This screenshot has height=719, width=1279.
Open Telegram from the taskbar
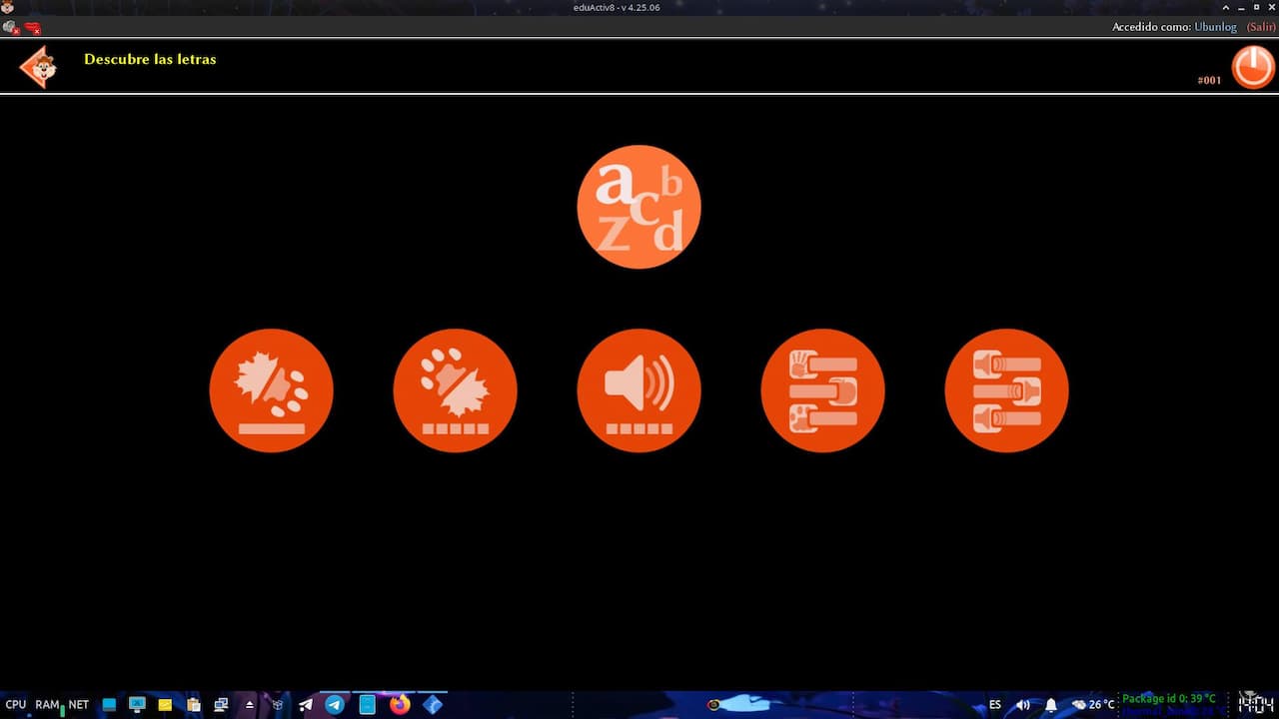click(336, 705)
